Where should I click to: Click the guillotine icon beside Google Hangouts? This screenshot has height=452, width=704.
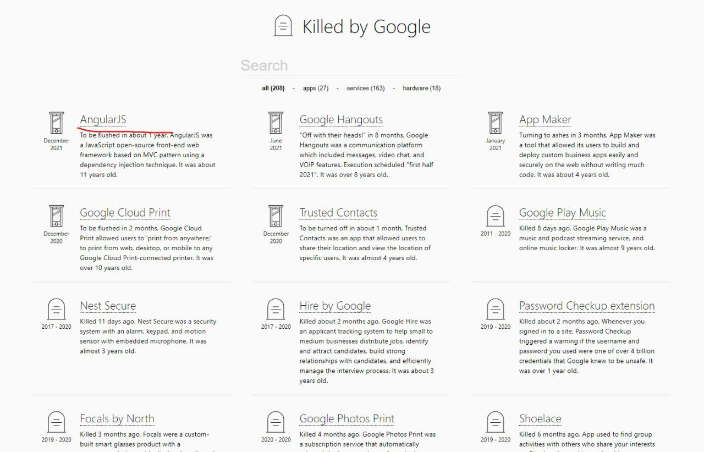click(276, 123)
